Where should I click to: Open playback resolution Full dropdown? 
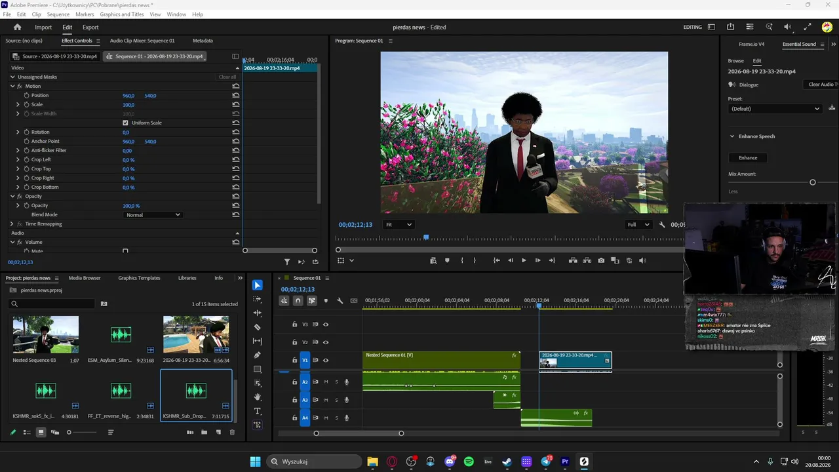[x=638, y=225]
